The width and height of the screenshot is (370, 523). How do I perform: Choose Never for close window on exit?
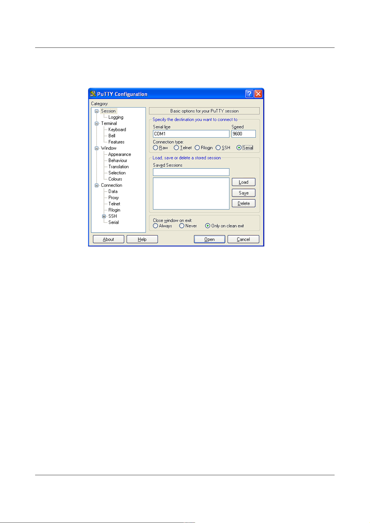point(188,226)
